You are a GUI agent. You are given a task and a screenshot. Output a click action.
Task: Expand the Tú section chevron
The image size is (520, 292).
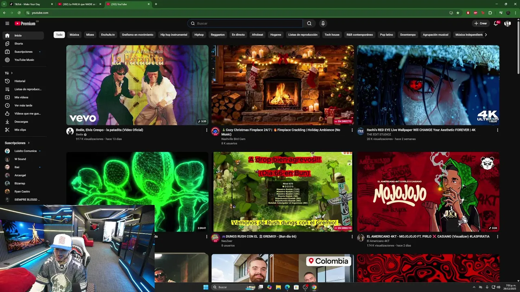point(12,73)
